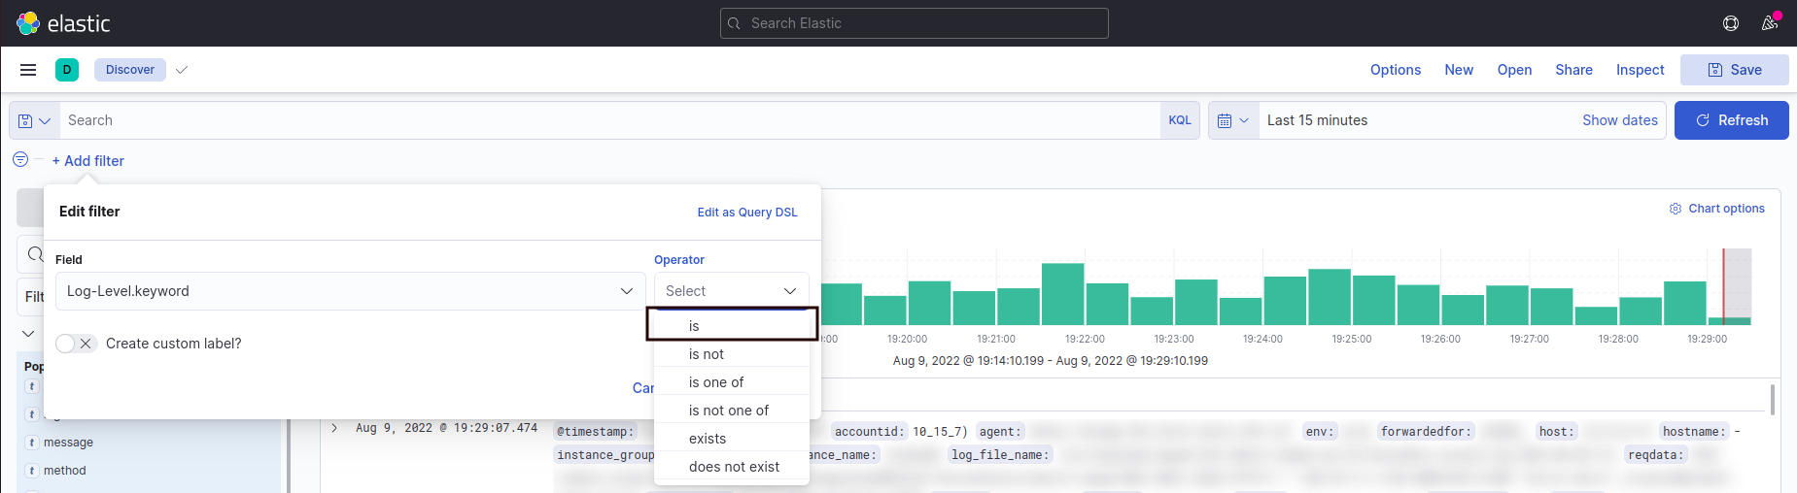1797x493 pixels.
Task: Click the space avatar D icon
Action: [67, 70]
